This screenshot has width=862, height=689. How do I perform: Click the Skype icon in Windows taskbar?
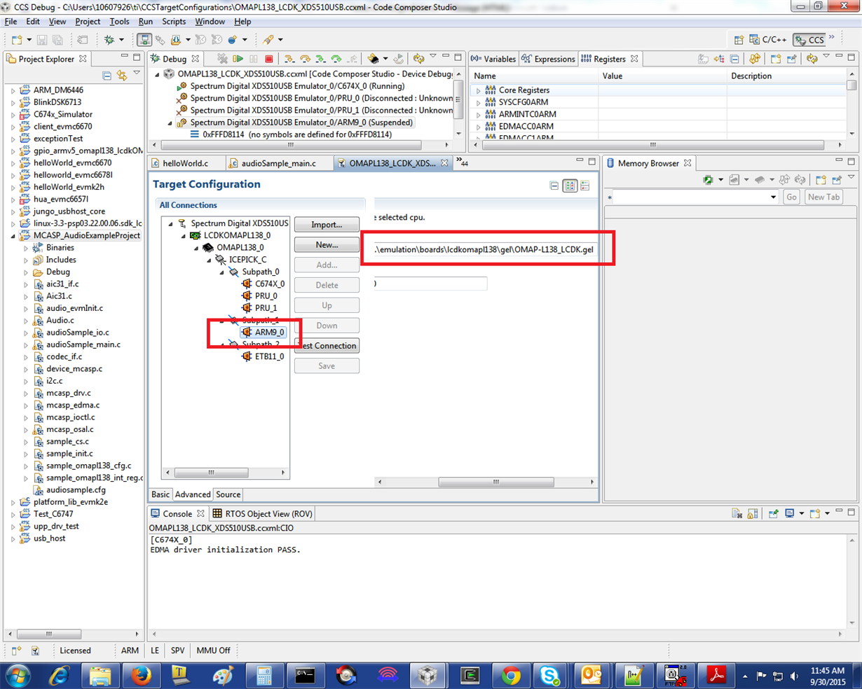550,675
